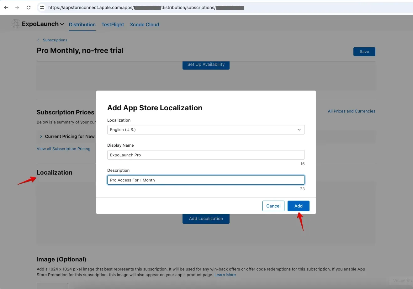Click the Display Name input field
Screen dimensions: 413x289
(x=206, y=155)
